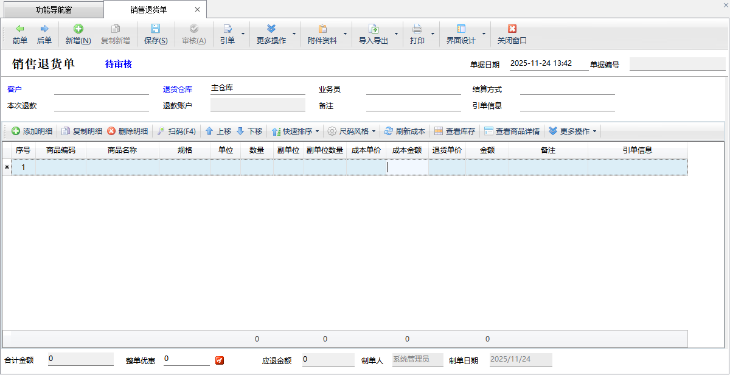Screen dimensions: 730x375
Task: Save the return order using 保存
Action: pos(155,29)
